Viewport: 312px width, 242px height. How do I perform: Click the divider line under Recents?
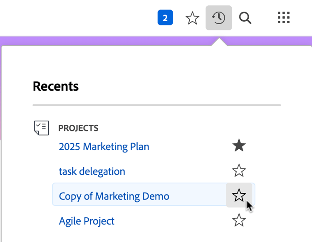(156, 105)
